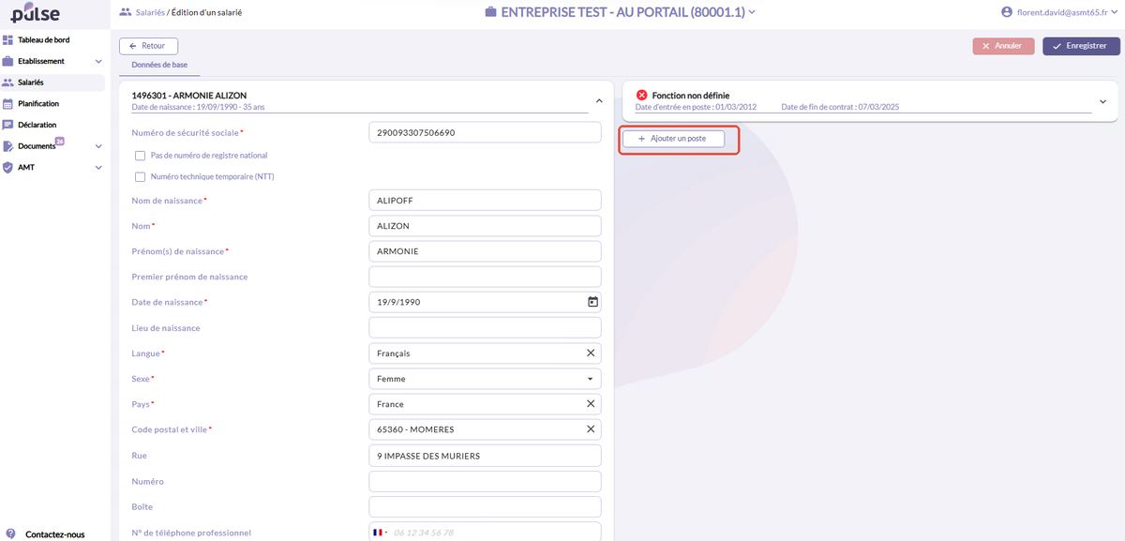Open the phone country flag selector
The width and height of the screenshot is (1125, 541).
tap(381, 533)
